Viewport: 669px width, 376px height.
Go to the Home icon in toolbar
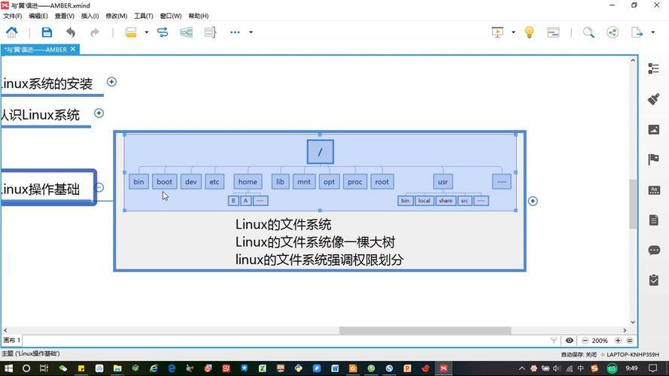click(x=11, y=32)
